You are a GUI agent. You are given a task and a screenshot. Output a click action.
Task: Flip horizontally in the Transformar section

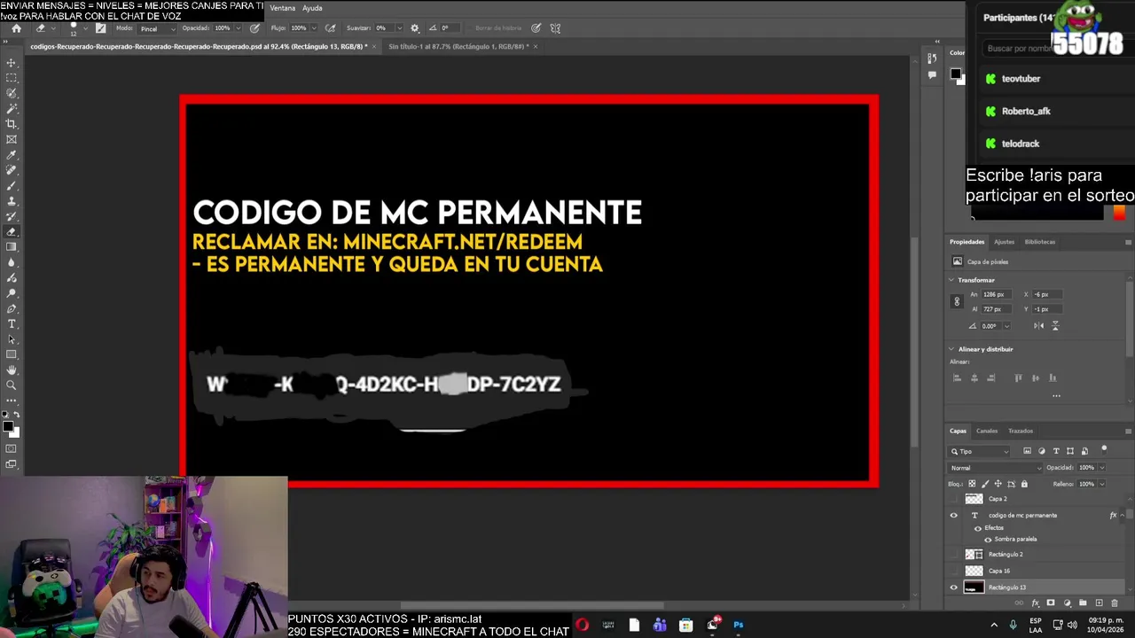pos(1039,325)
